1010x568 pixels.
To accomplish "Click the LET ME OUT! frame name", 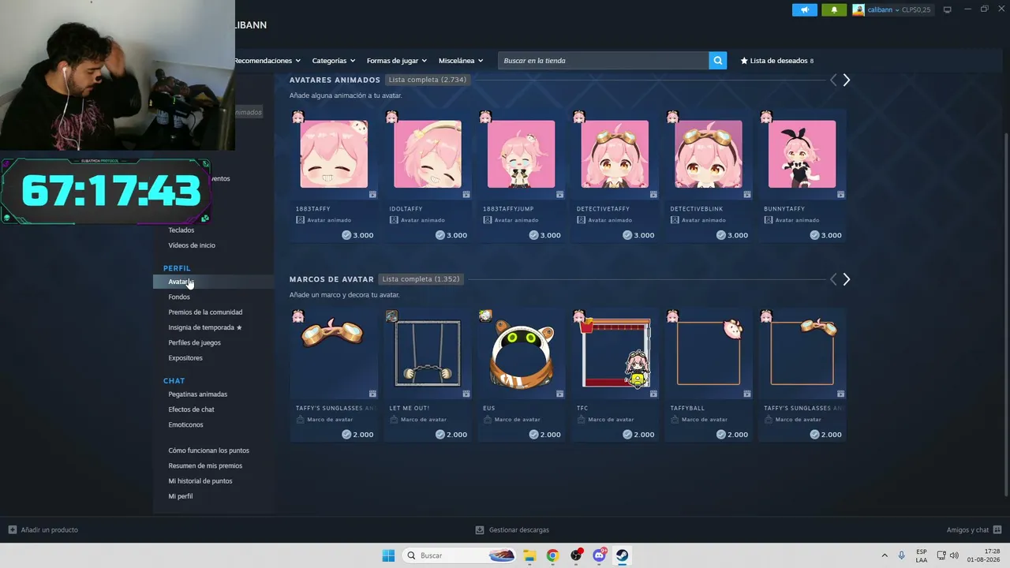I will pyautogui.click(x=409, y=409).
